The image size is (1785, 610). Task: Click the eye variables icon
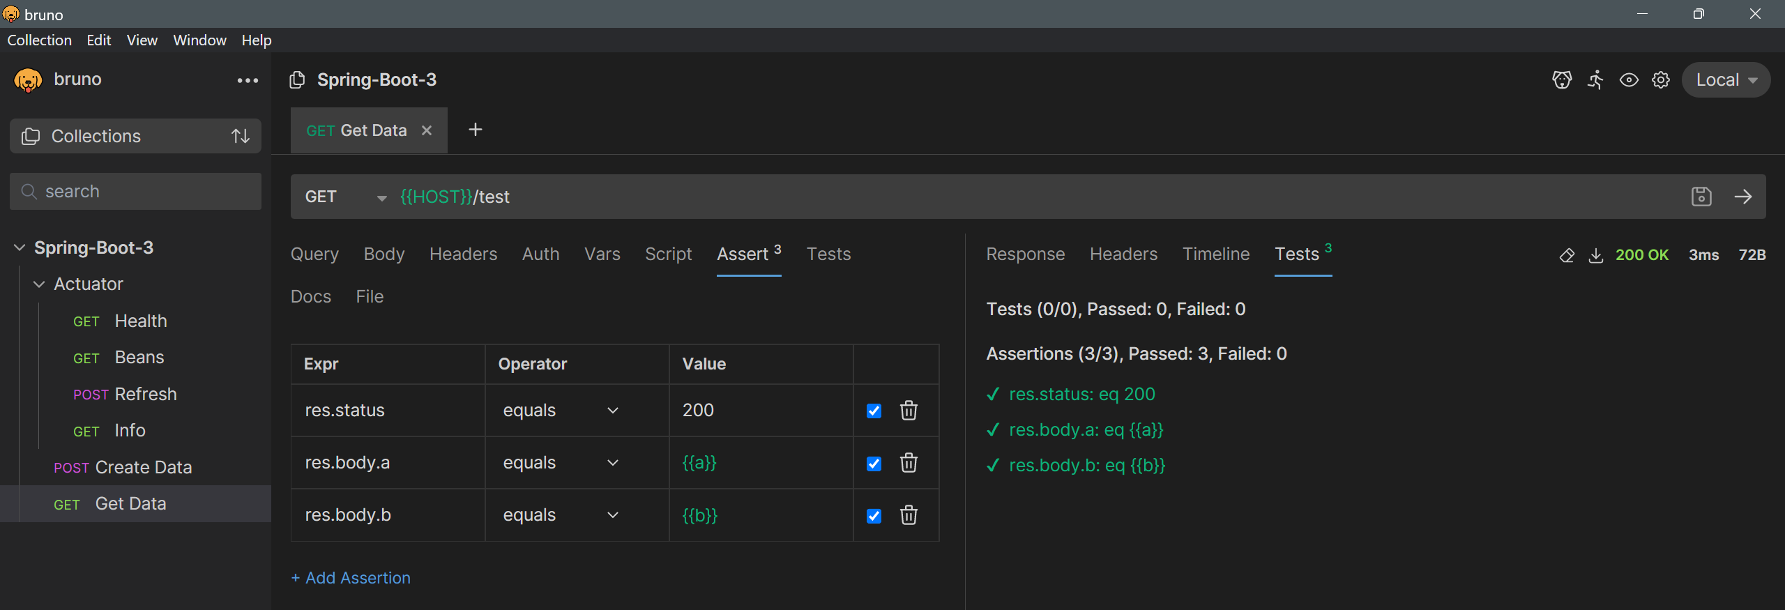click(1629, 80)
